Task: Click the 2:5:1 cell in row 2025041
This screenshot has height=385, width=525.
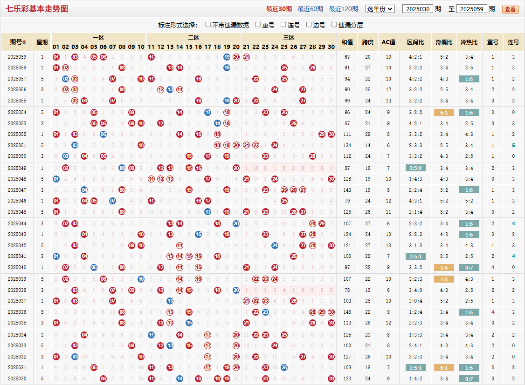Action: (415, 257)
